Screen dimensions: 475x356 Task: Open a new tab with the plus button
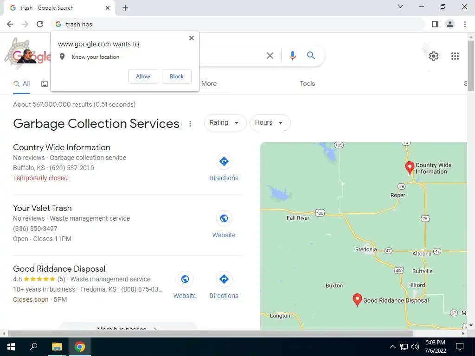coord(125,8)
